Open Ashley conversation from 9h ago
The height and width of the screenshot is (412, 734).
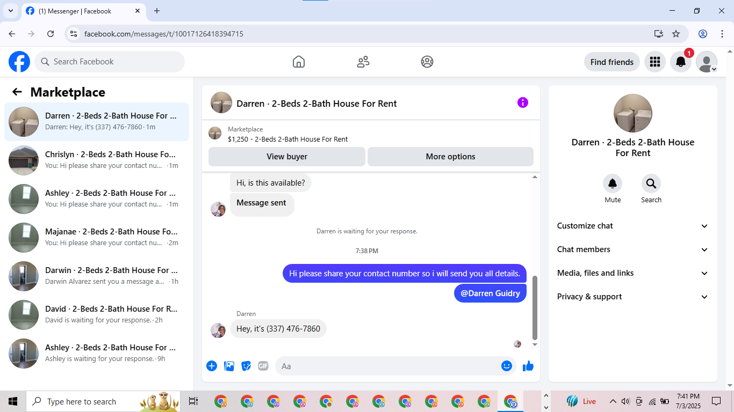97,354
